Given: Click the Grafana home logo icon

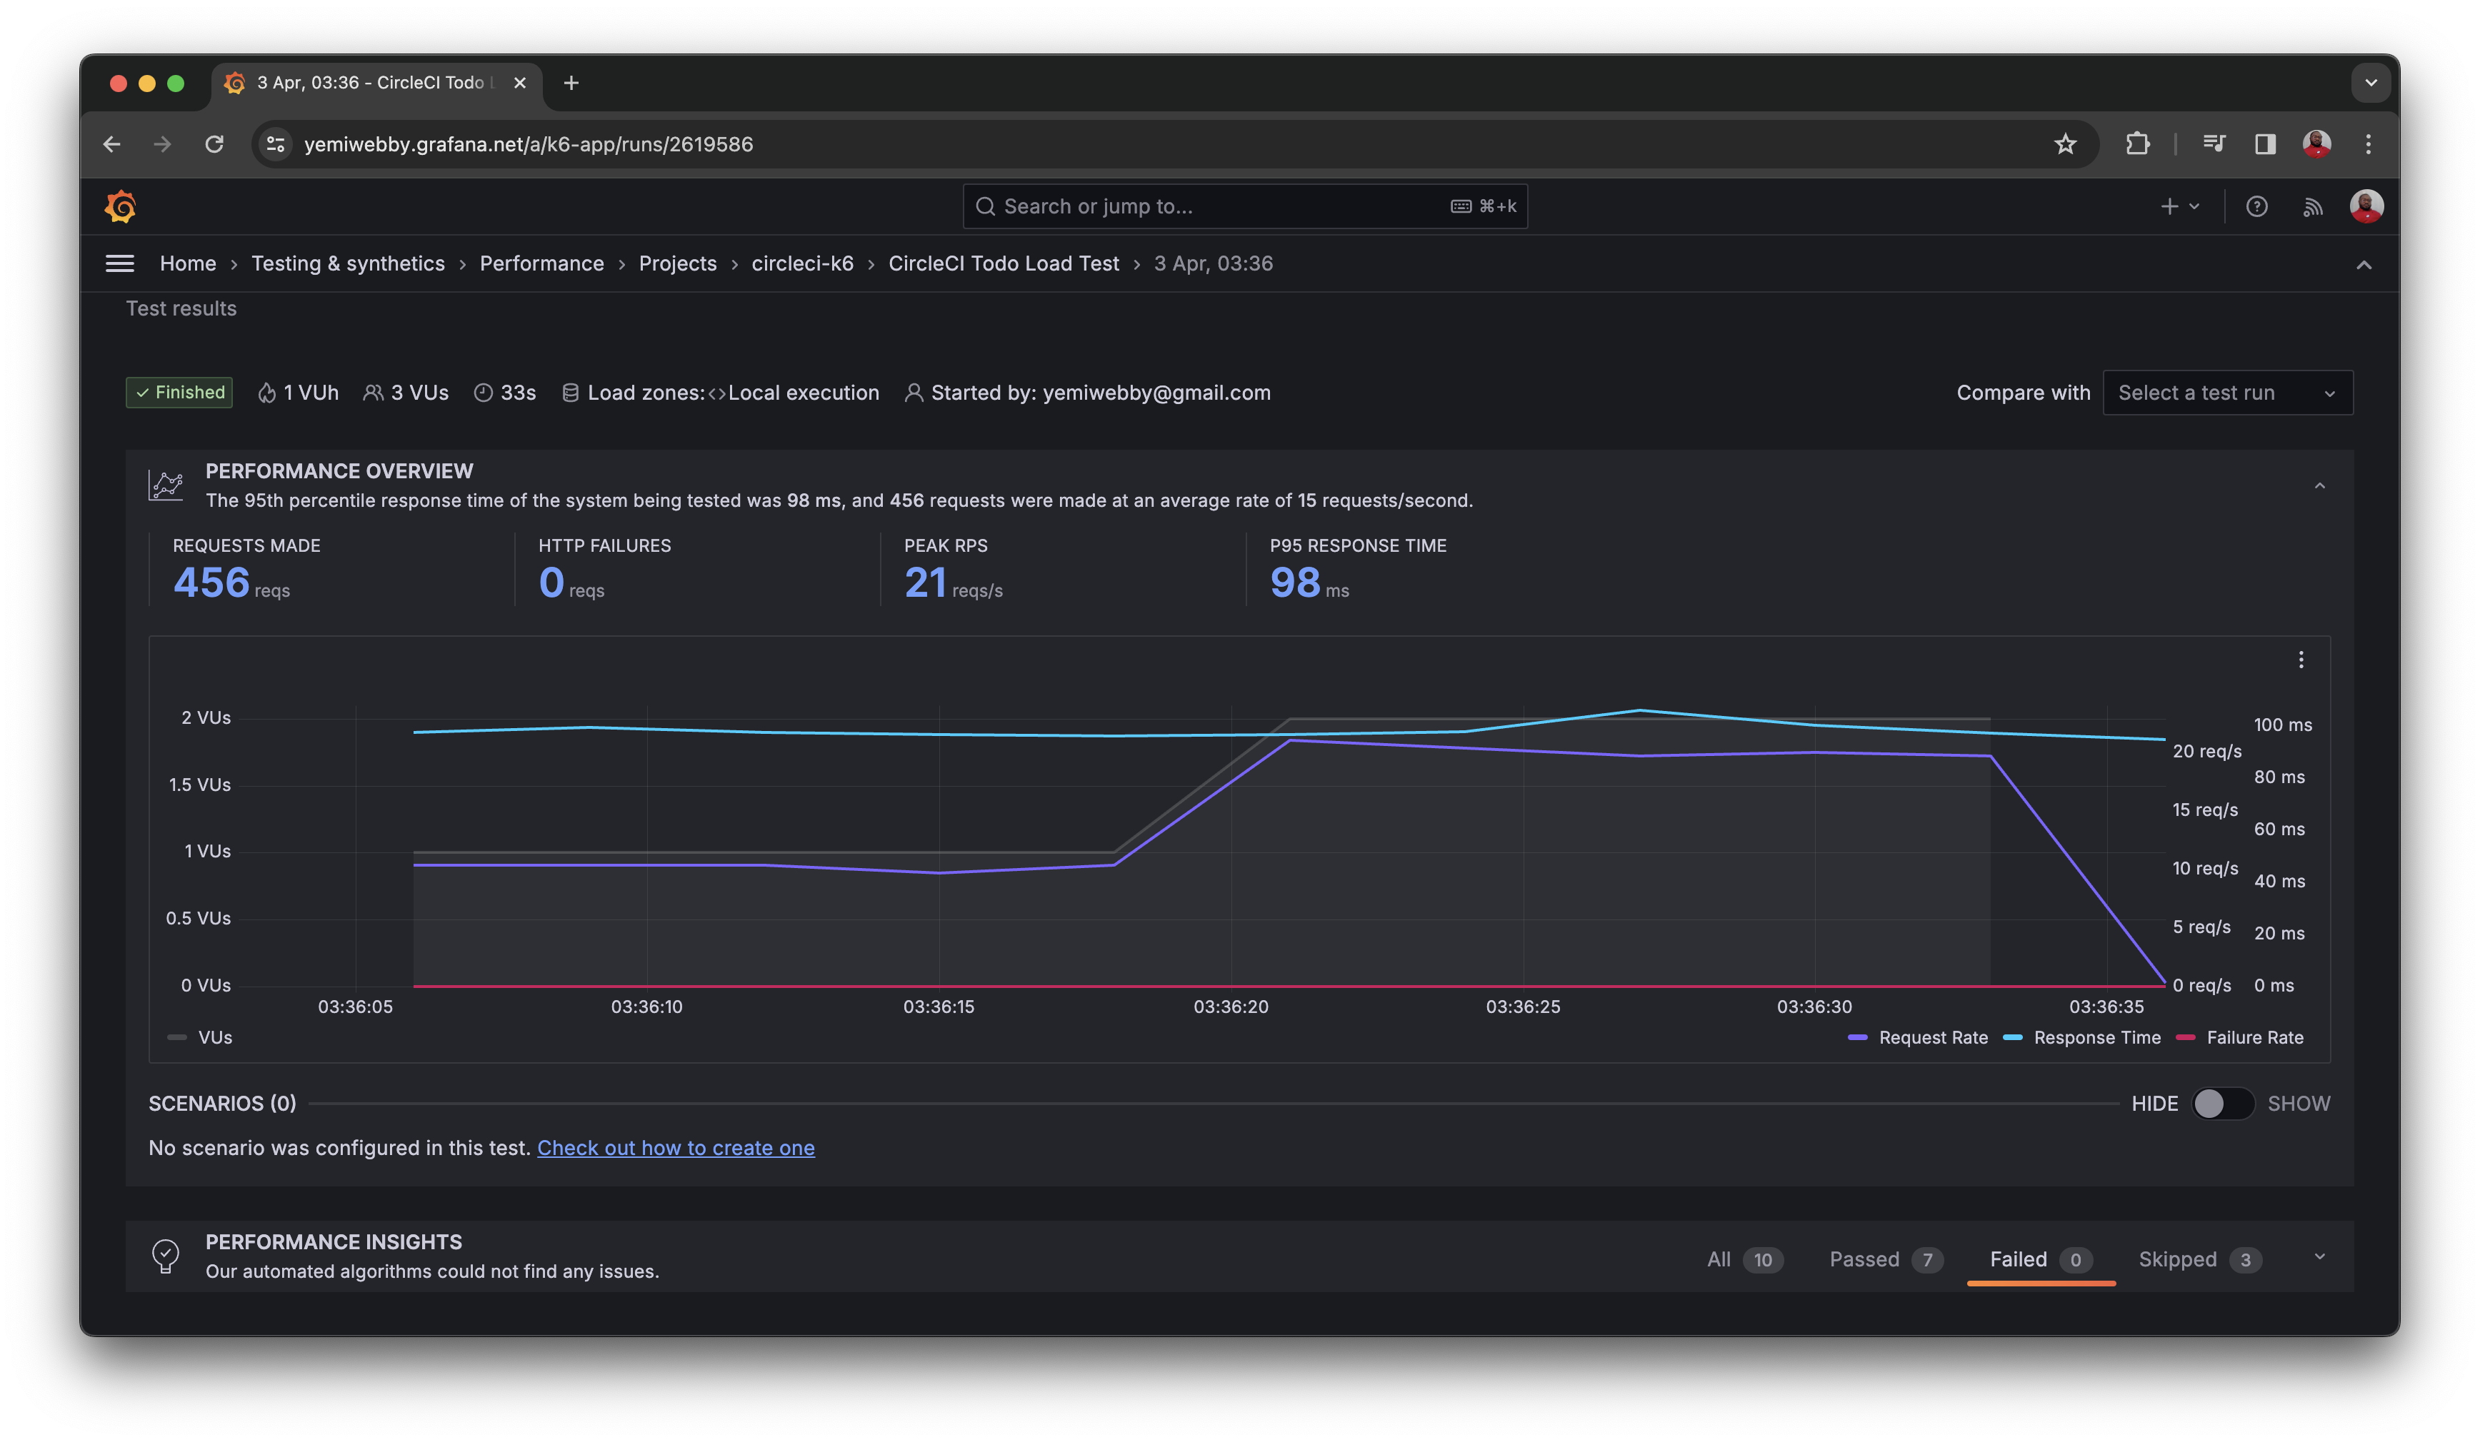Looking at the screenshot, I should click(x=120, y=206).
